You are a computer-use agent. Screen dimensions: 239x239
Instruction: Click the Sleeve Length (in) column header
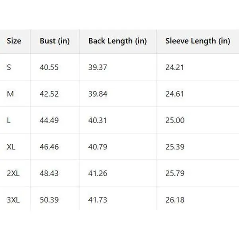tap(198, 41)
